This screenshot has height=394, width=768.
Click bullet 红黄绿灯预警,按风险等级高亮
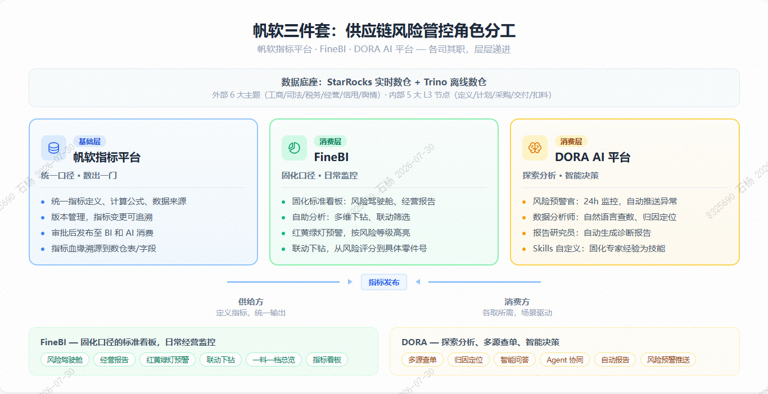coord(350,232)
